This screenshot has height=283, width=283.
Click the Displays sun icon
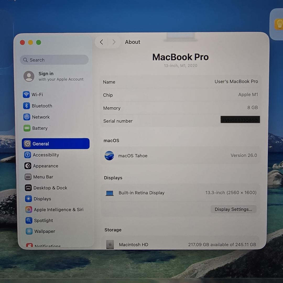(28, 199)
